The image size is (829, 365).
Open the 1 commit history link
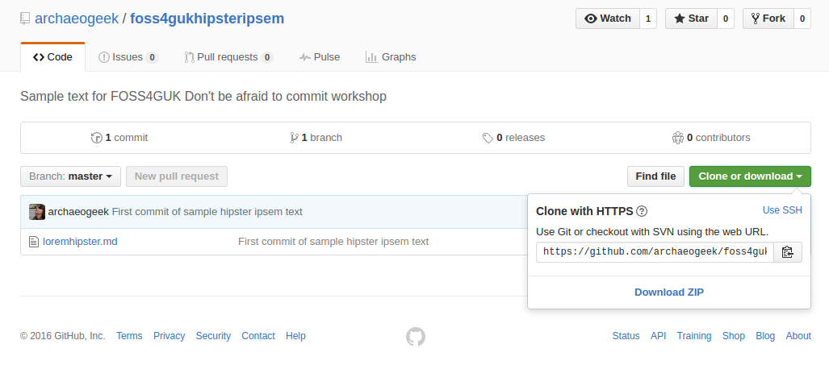click(119, 138)
